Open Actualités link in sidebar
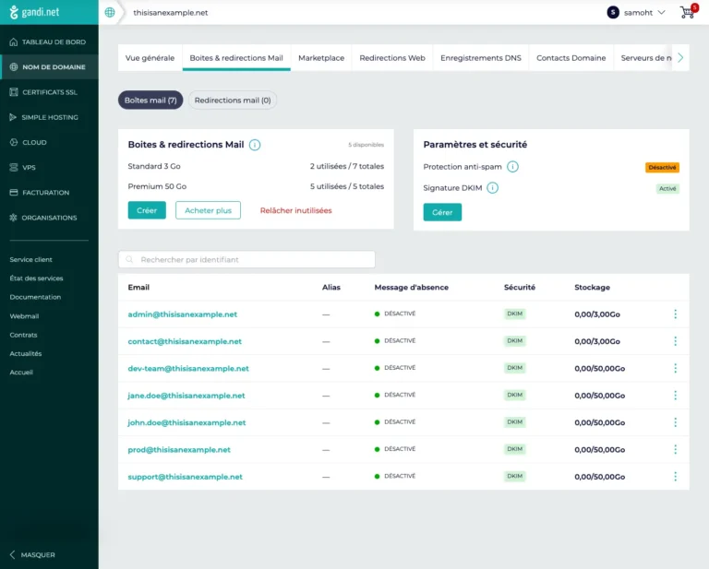The image size is (709, 569). pyautogui.click(x=26, y=353)
